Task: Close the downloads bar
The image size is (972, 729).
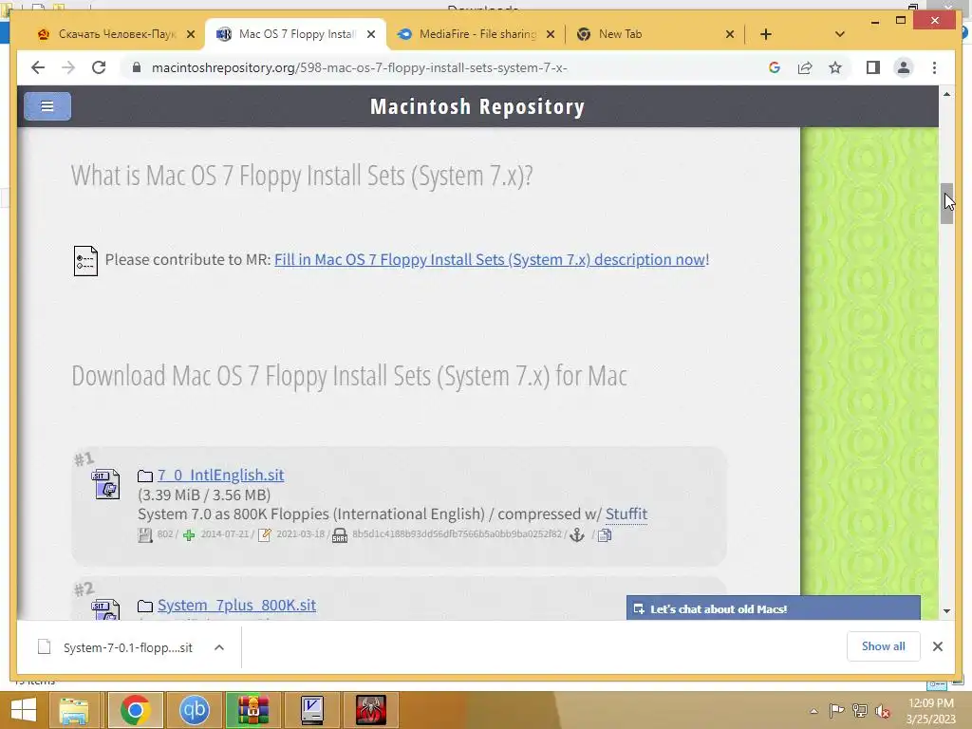Action: point(938,646)
